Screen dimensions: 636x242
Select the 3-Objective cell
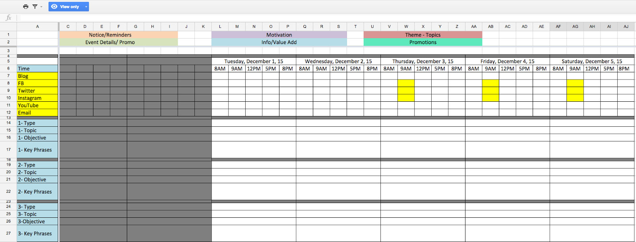pyautogui.click(x=37, y=221)
